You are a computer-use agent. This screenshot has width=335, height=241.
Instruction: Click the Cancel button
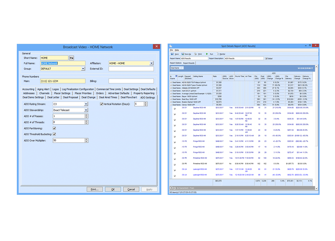pos(131,189)
